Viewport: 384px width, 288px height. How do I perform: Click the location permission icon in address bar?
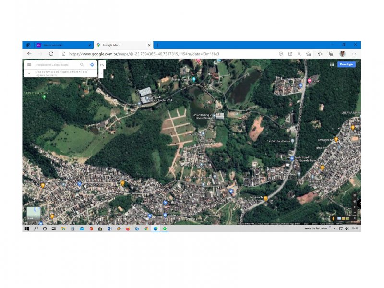281,54
